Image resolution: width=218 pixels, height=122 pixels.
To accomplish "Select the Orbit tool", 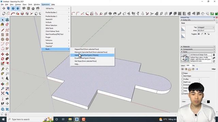I will click(x=2, y=84).
